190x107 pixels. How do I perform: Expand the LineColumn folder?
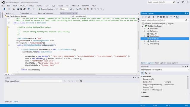coord(145,36)
